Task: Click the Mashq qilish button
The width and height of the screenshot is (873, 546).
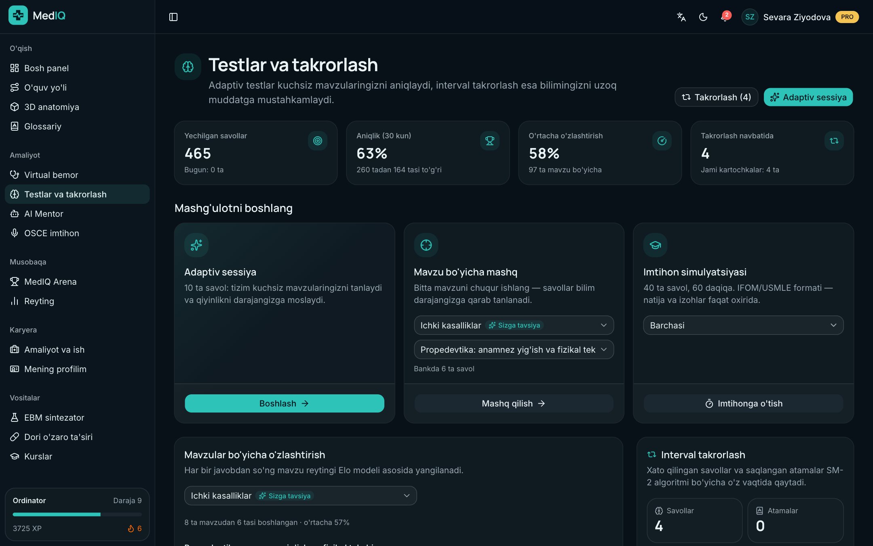Action: (514, 404)
